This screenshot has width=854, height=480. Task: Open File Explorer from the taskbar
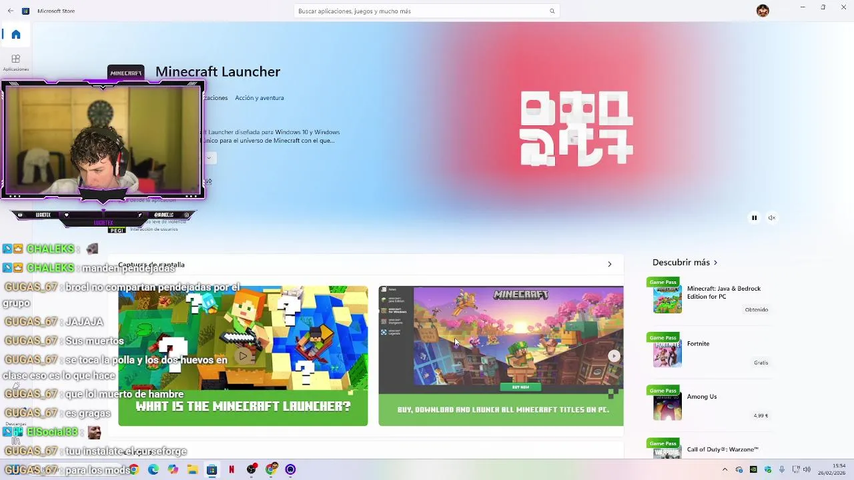(x=192, y=469)
